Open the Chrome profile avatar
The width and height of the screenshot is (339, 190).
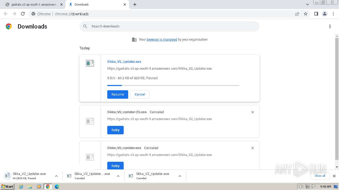325,14
